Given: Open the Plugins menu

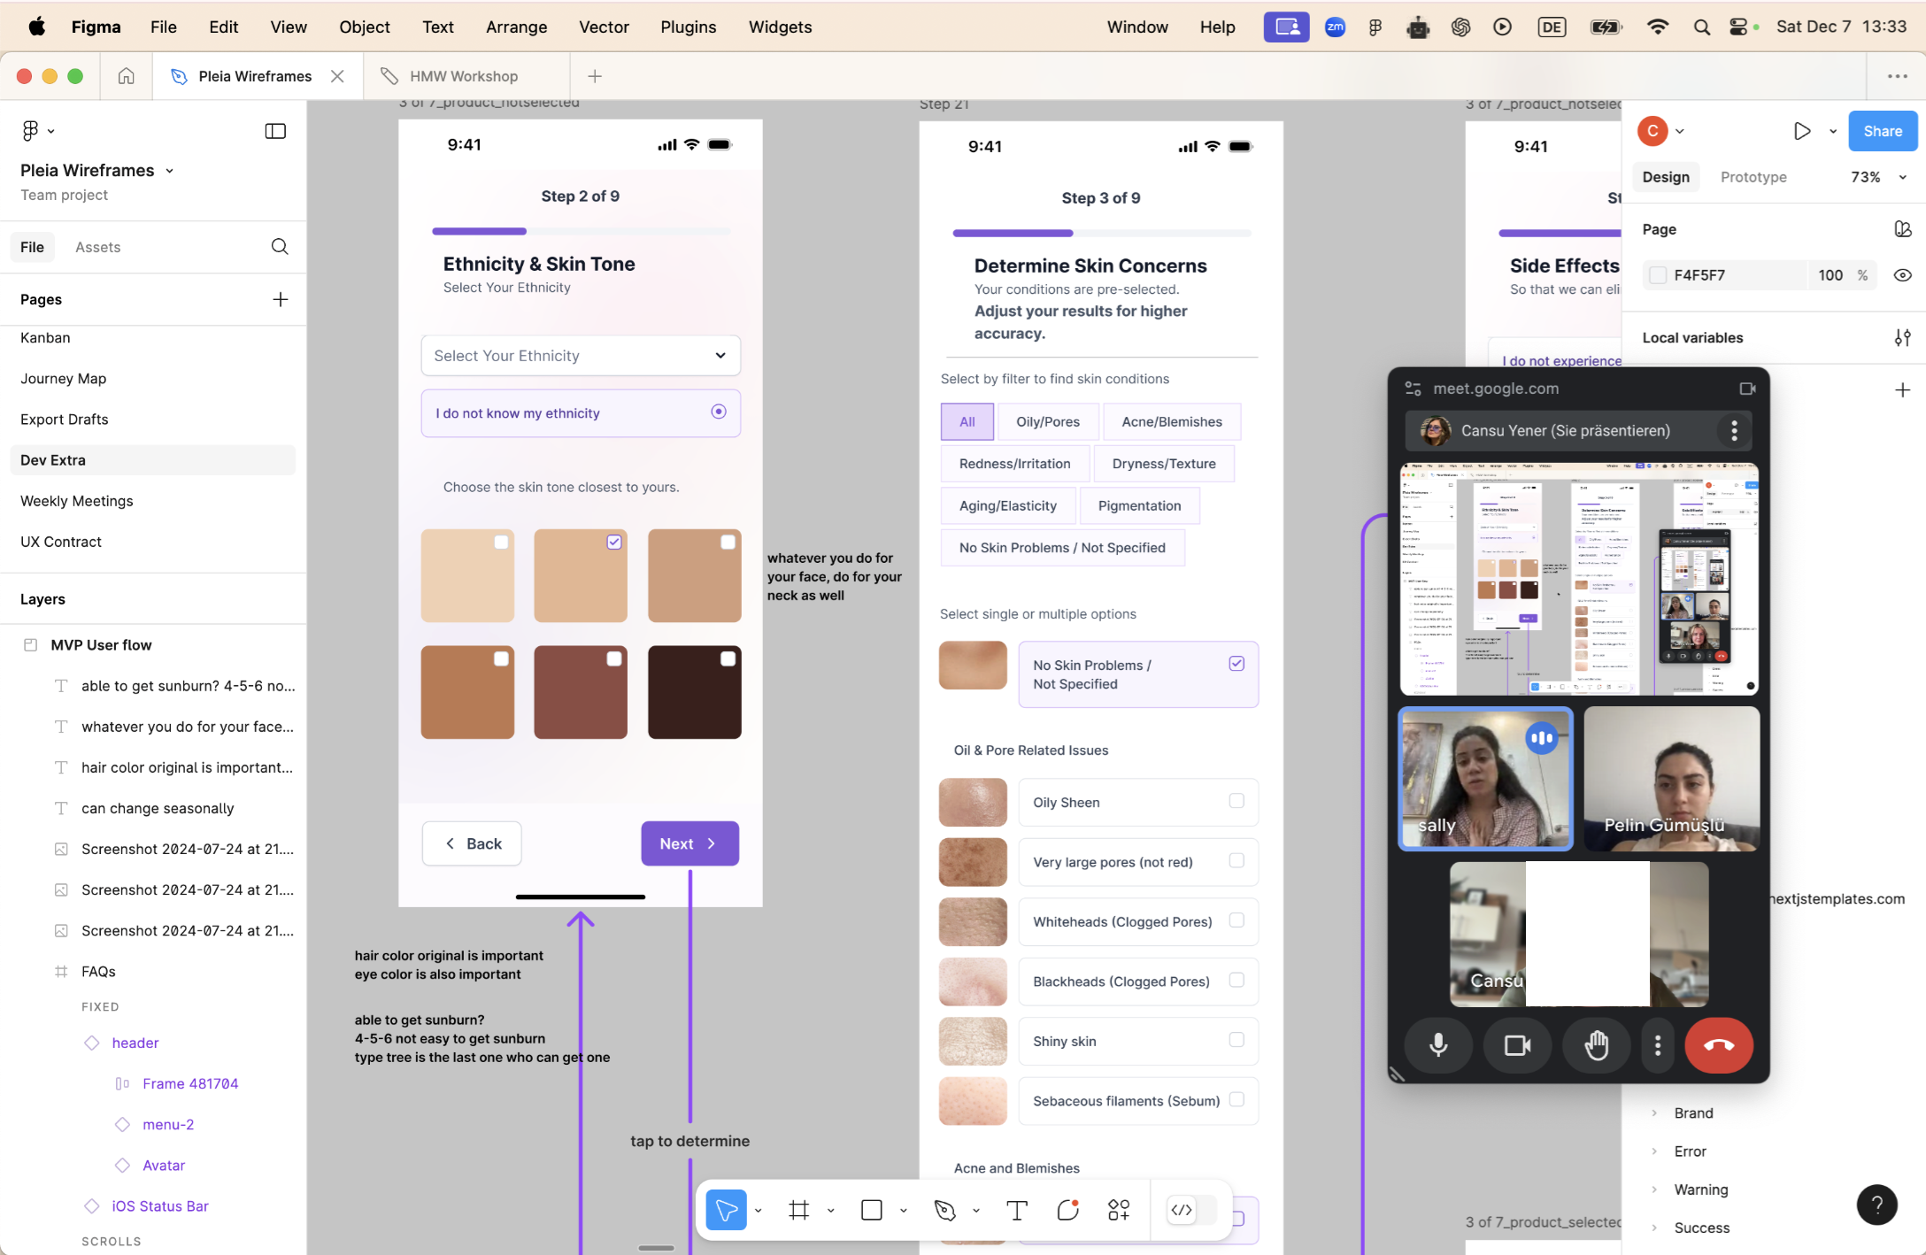Looking at the screenshot, I should pyautogui.click(x=688, y=27).
